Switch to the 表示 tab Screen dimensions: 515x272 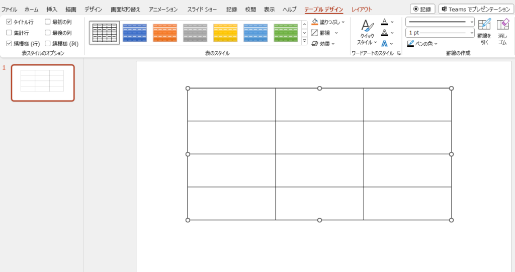tap(270, 10)
